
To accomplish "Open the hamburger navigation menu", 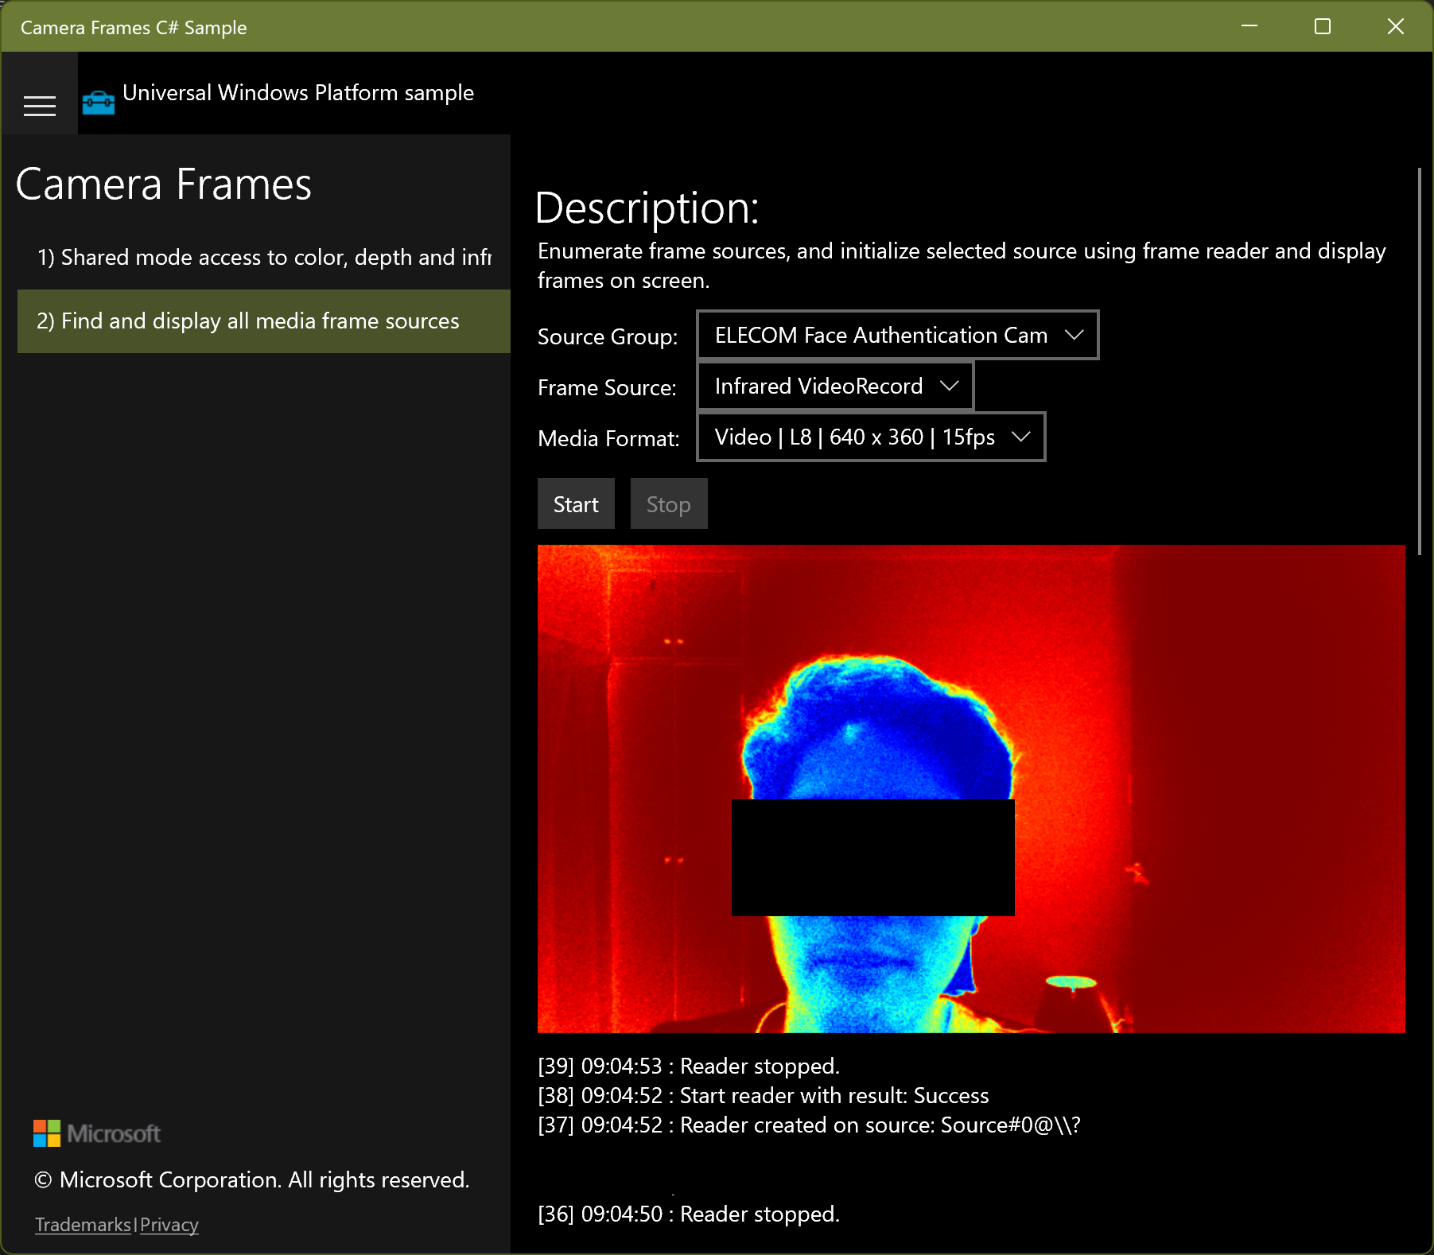I will pyautogui.click(x=40, y=106).
